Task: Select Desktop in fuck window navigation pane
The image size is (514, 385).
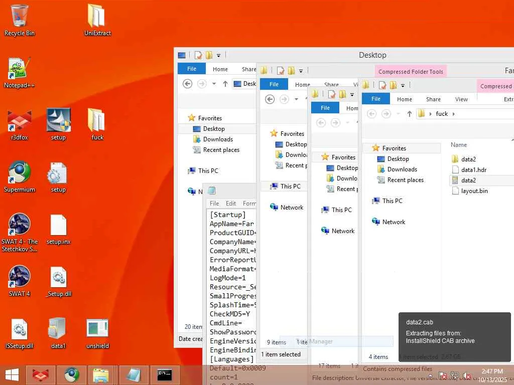Action: [398, 159]
